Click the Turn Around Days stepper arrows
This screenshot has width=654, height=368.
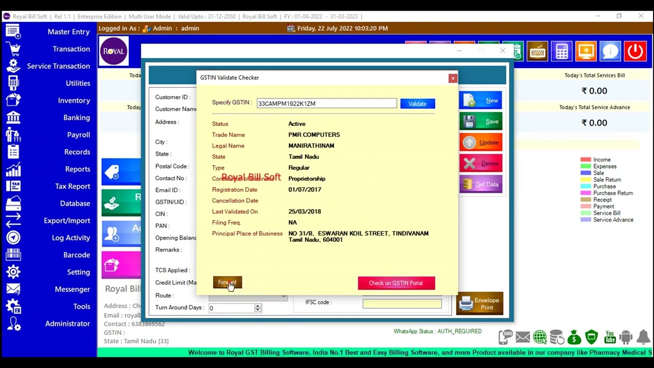coord(258,308)
